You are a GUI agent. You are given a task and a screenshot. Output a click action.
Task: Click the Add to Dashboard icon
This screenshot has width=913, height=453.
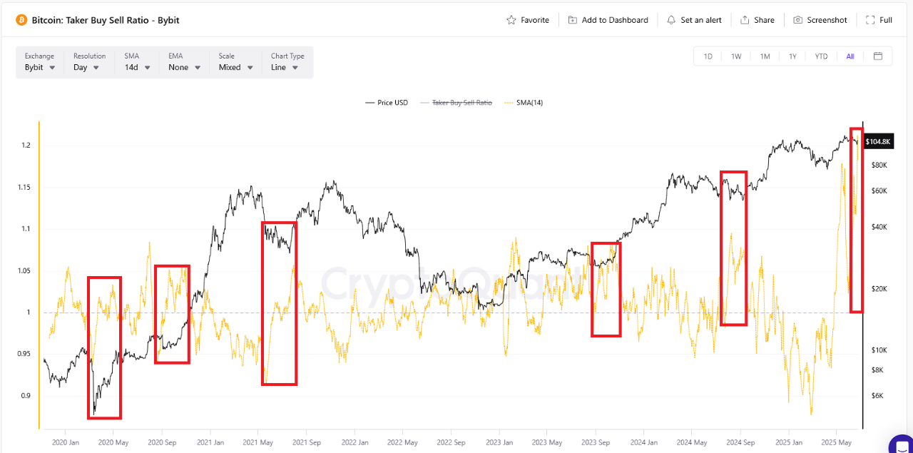(572, 19)
